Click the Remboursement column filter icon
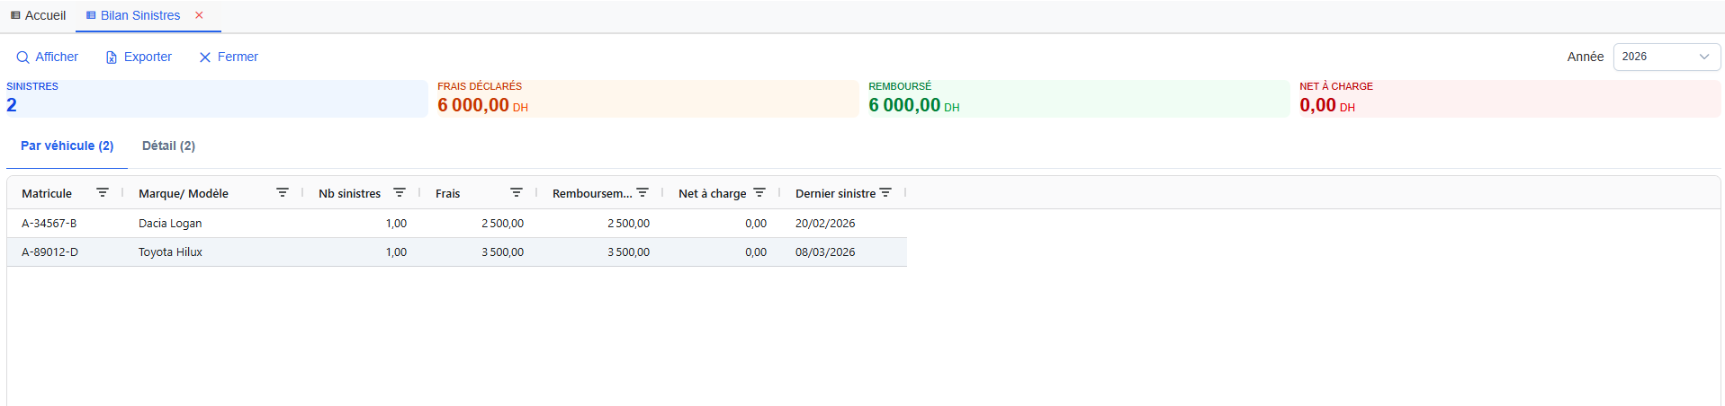Viewport: 1725px width, 406px height. (642, 193)
